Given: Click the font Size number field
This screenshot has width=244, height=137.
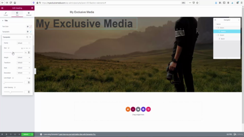Looking at the screenshot, I should point(26,53).
